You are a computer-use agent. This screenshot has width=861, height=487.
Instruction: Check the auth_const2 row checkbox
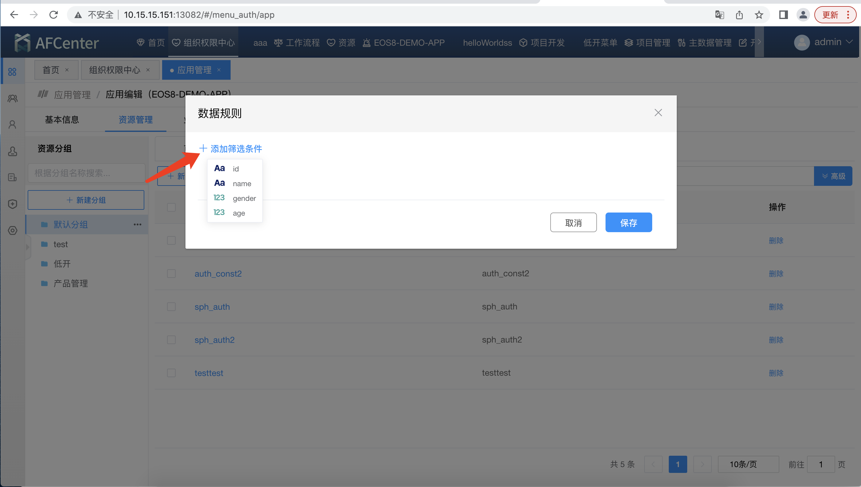pyautogui.click(x=171, y=273)
